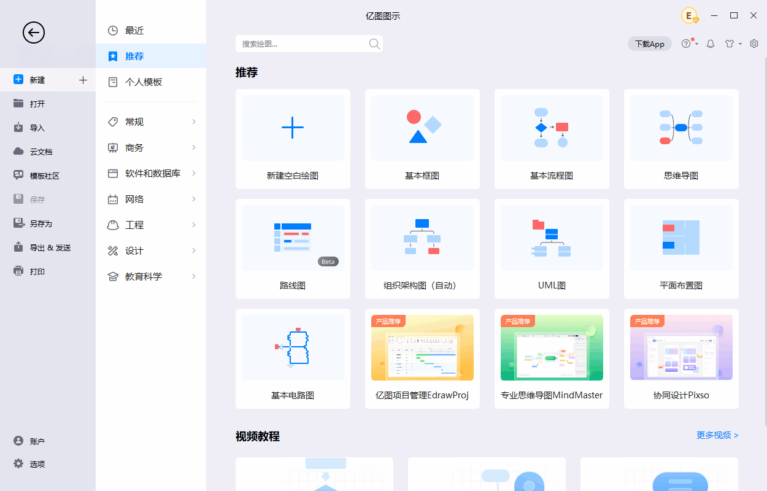The image size is (767, 491).
Task: Expand the 常规 category
Action: pyautogui.click(x=151, y=122)
